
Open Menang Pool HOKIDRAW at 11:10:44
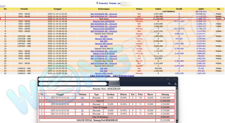coord(104,21)
